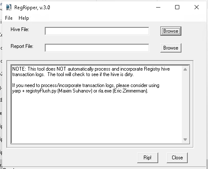Image resolution: width=208 pixels, height=169 pixels.
Task: Minimize the RegRipper window
Action: click(158, 7)
